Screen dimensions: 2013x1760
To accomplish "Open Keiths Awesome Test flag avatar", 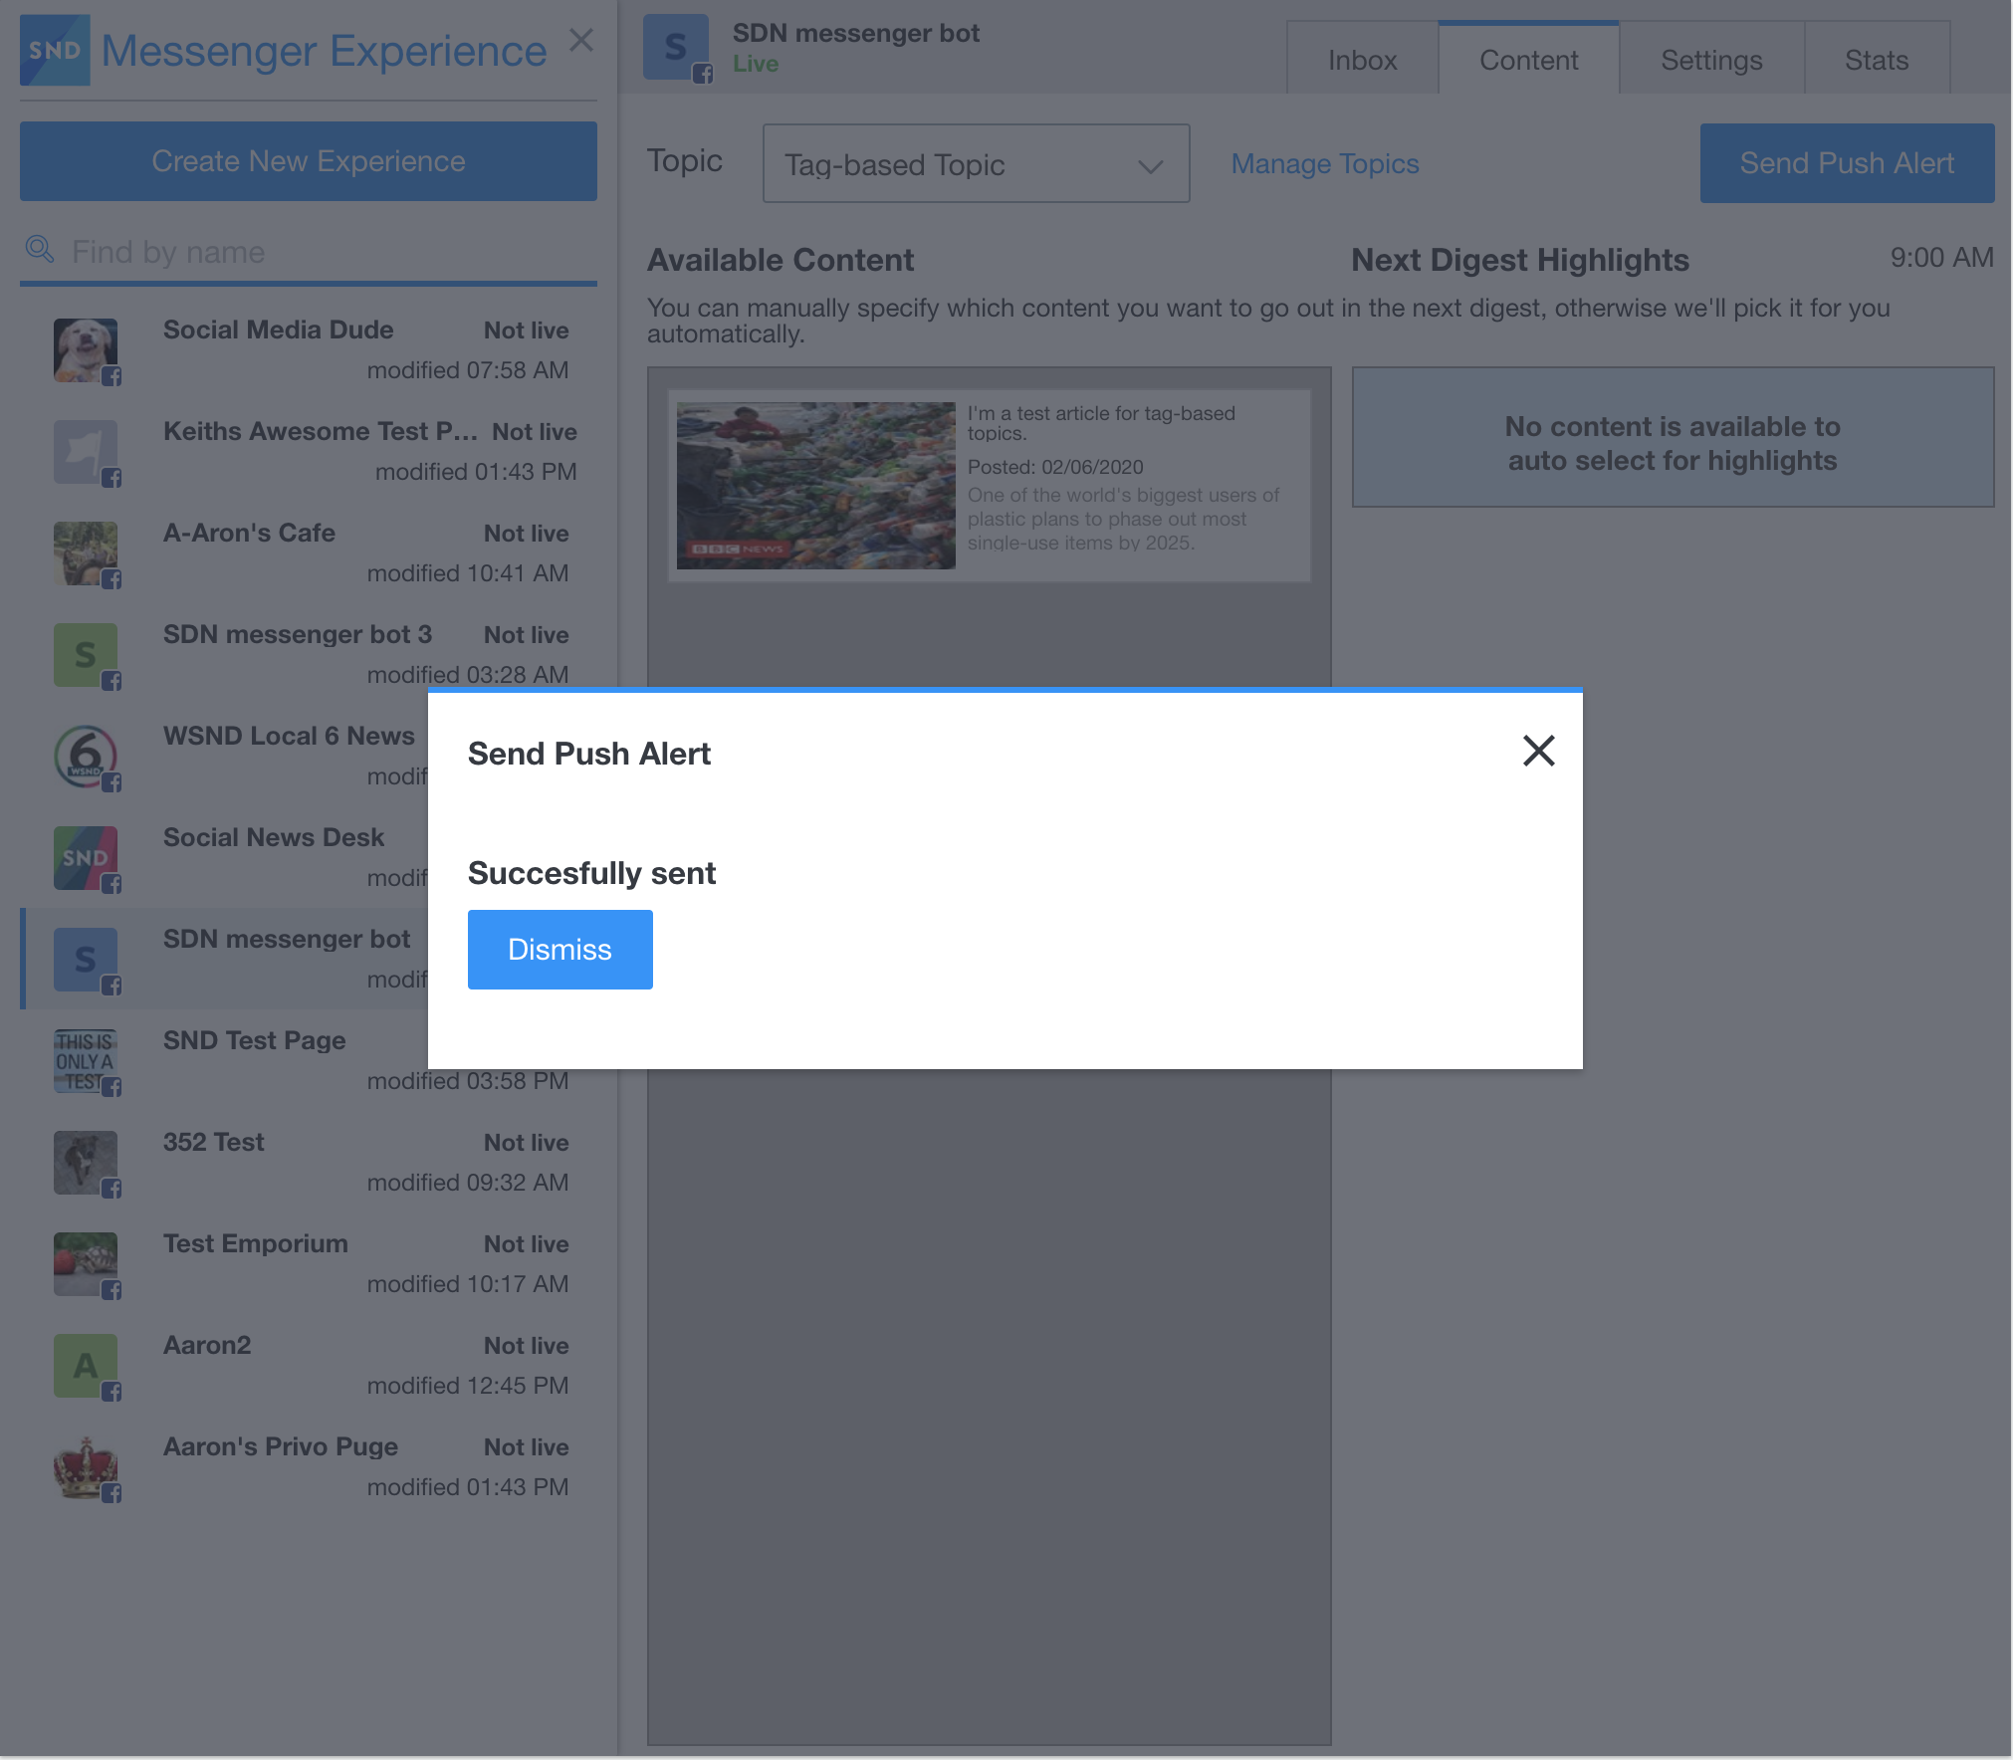I will coord(86,452).
